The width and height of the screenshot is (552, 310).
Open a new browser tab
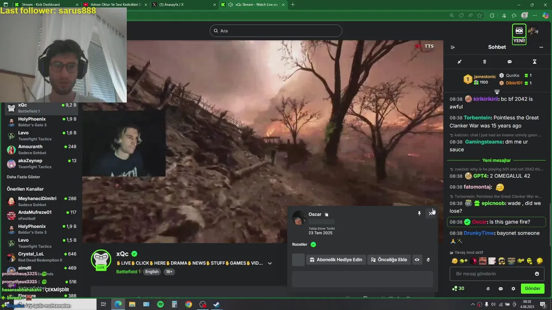[x=293, y=5]
